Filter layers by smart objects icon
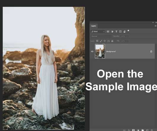 pos(124,32)
